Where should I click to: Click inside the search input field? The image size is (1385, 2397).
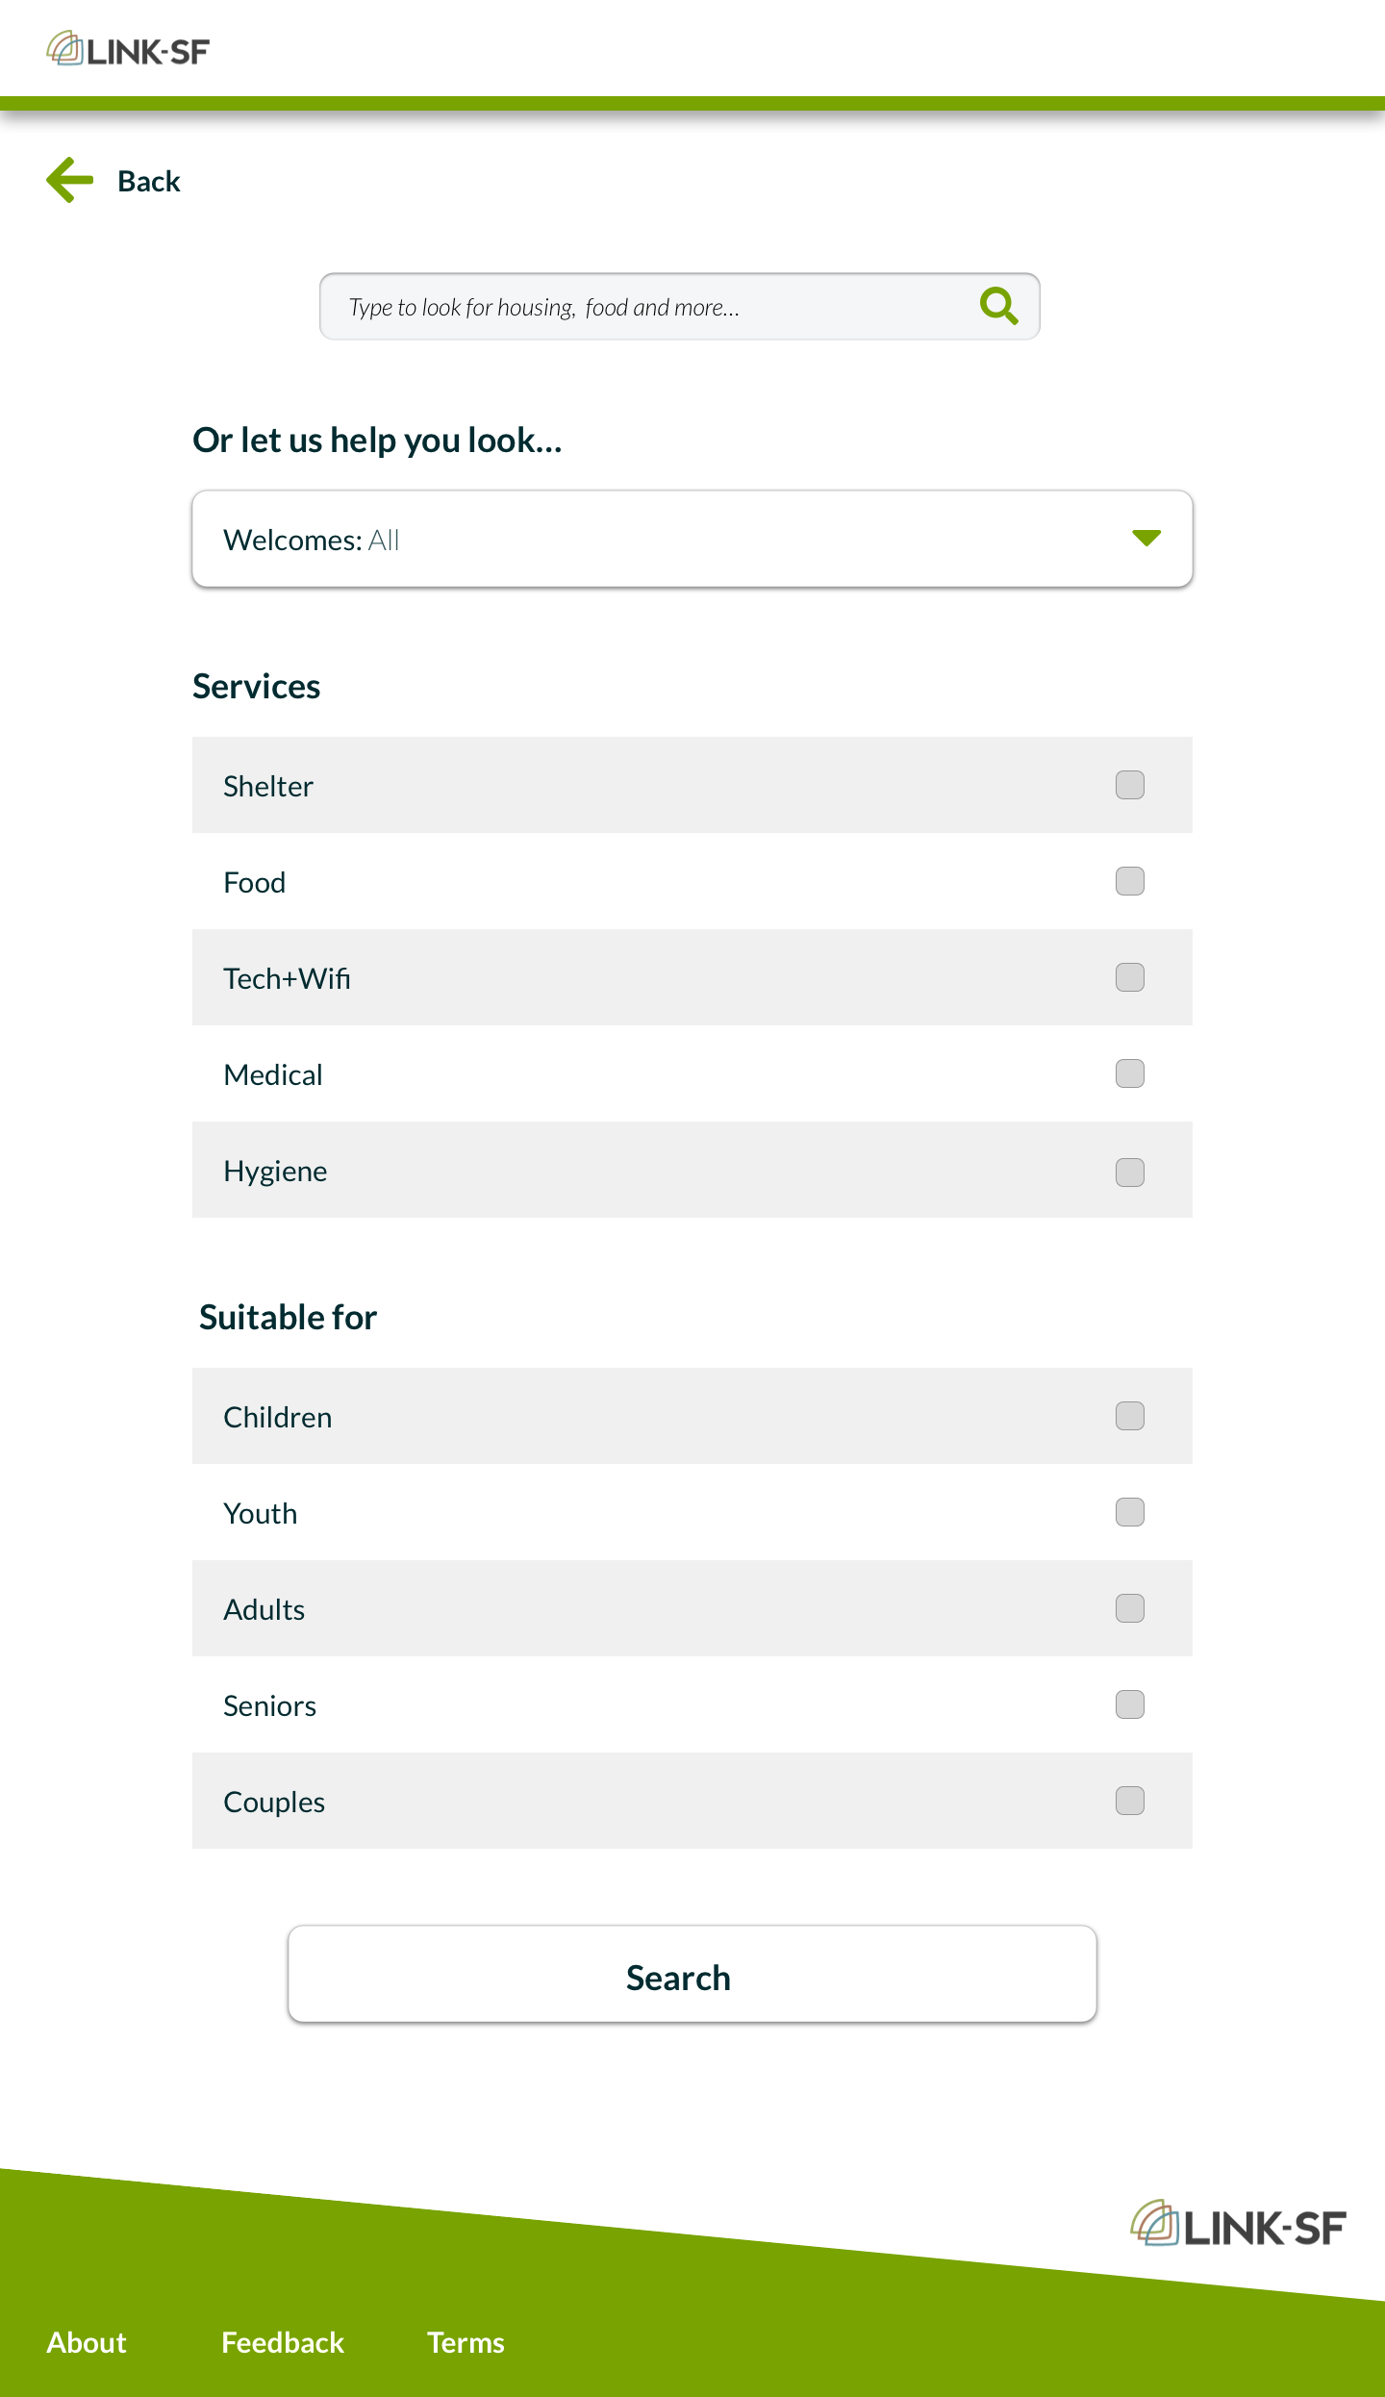[635, 306]
